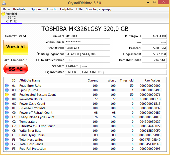
Task: Click the Standard field ATA8-ACS
Action: click(x=116, y=66)
